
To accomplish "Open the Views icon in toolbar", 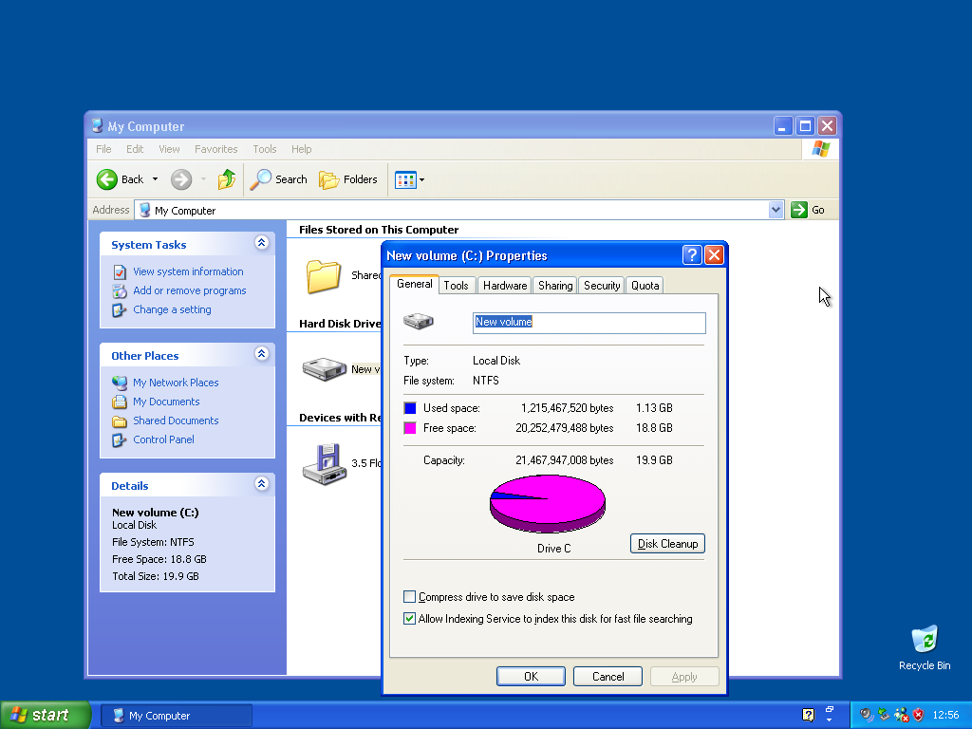I will tap(405, 179).
